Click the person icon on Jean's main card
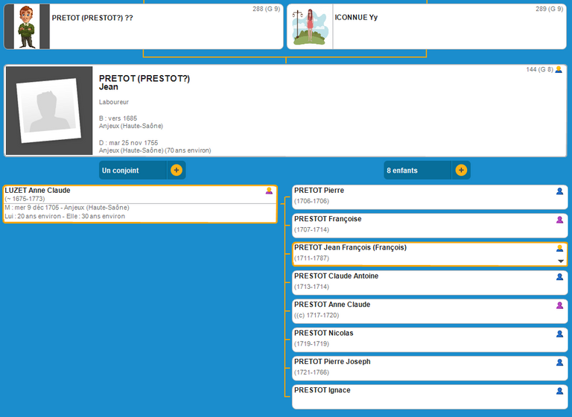The width and height of the screenshot is (572, 417). click(559, 70)
